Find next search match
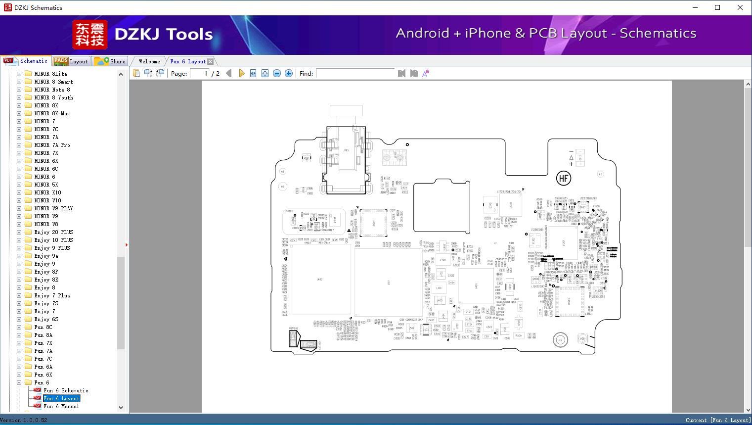Screen dimensions: 752x425 tap(414, 73)
